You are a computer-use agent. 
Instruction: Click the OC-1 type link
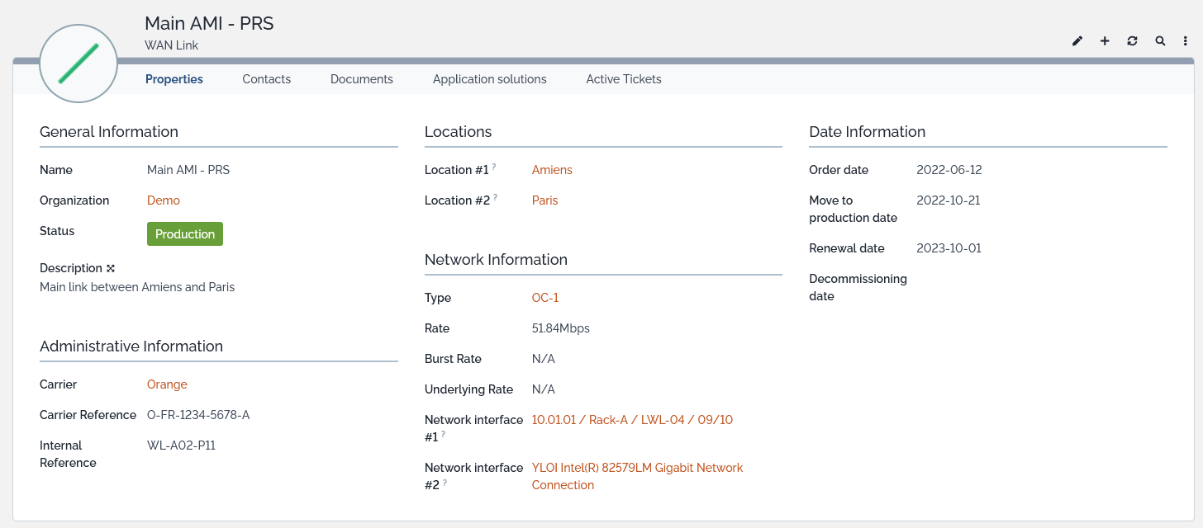click(545, 298)
